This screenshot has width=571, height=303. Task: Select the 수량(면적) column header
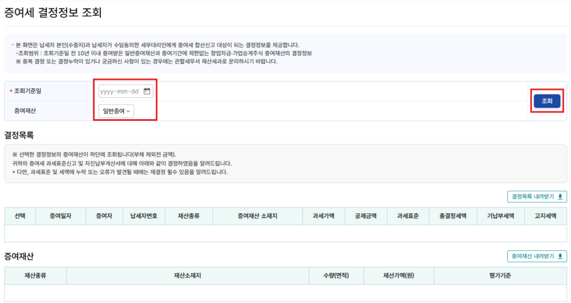click(336, 275)
